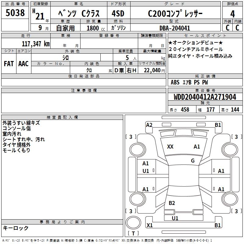The width and height of the screenshot is (244, 244).
Task: Click the FAT shift type cell
Action: click(x=9, y=63)
